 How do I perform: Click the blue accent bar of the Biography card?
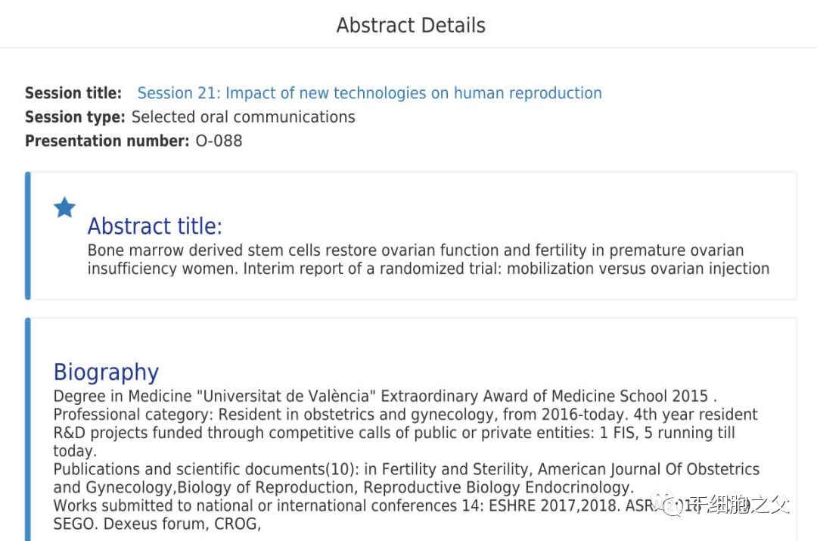coord(28,429)
